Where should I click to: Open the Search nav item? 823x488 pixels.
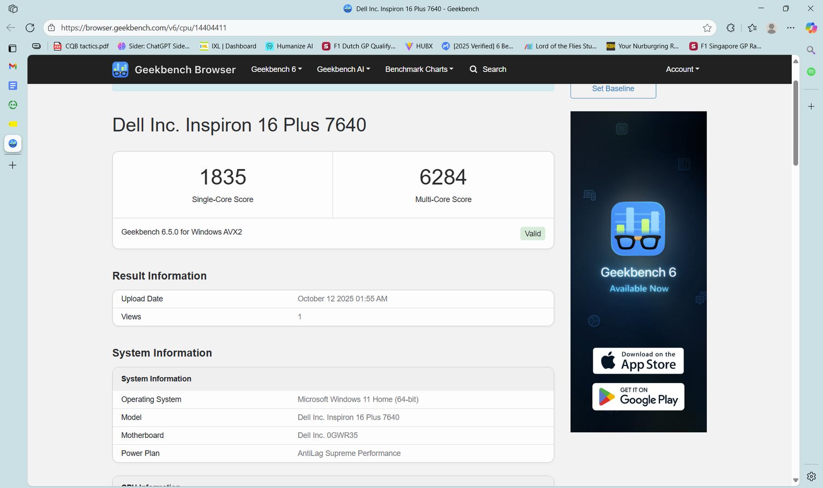tap(488, 69)
